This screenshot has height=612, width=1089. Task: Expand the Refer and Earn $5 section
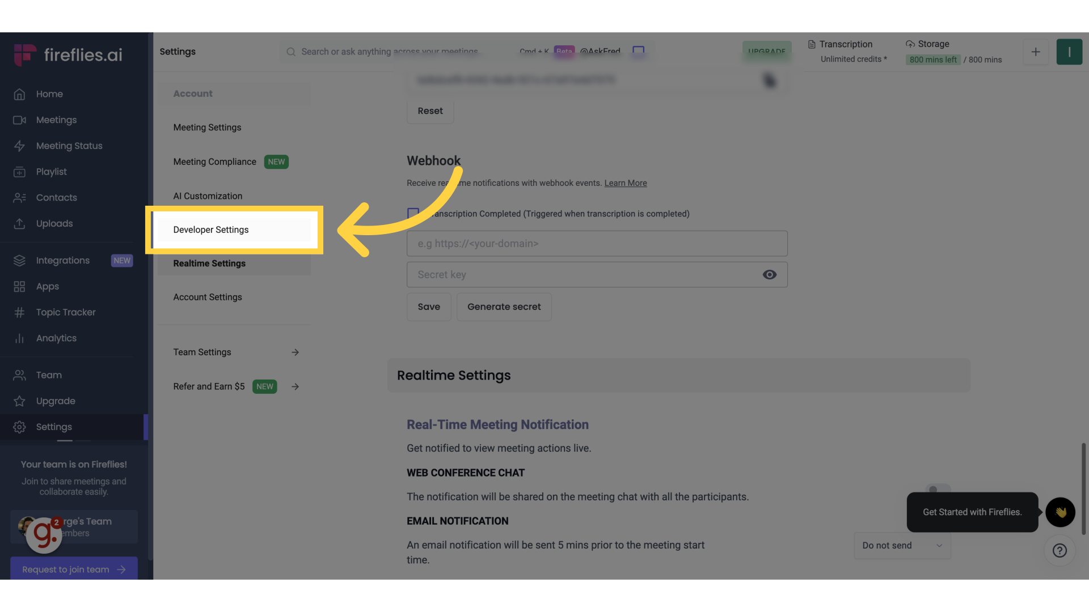tap(295, 386)
